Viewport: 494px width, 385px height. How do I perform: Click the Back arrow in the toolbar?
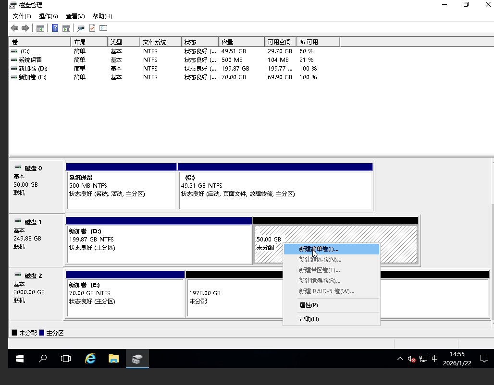tap(14, 28)
